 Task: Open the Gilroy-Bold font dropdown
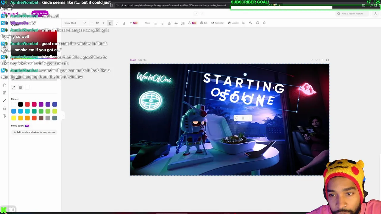(x=75, y=23)
